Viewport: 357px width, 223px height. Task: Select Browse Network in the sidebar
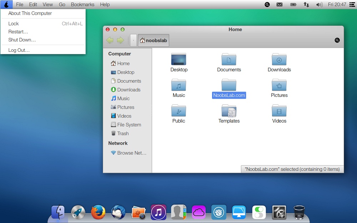click(x=131, y=153)
